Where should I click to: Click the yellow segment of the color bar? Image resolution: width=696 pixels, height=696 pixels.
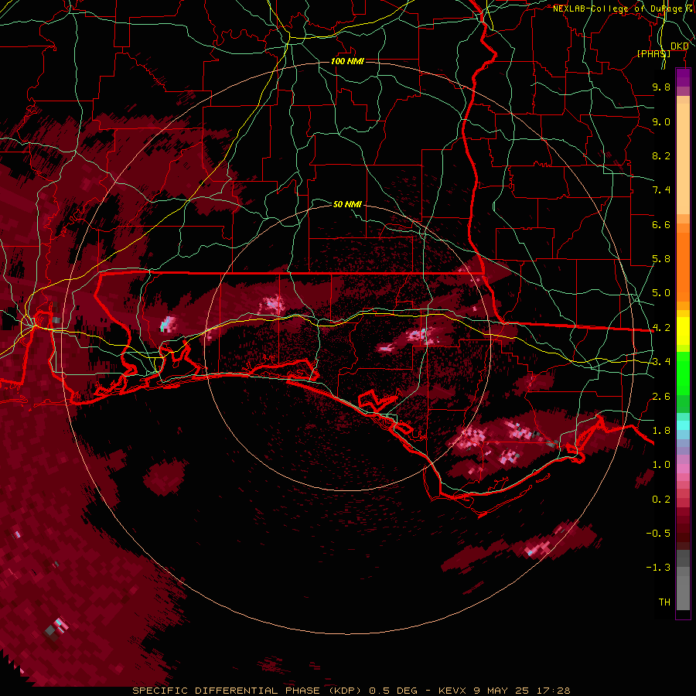click(683, 331)
